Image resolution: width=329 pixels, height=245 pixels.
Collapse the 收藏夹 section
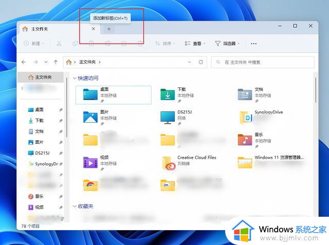75,206
